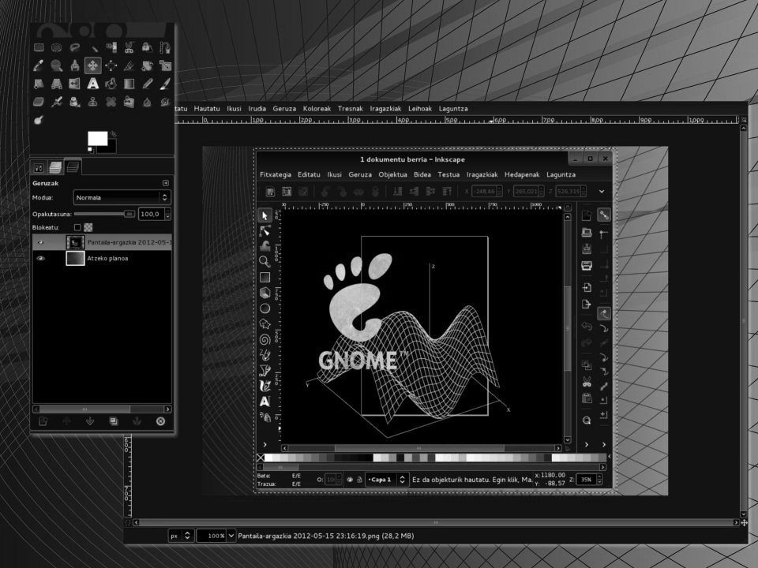
Task: Select the Inkscape Node edit tool
Action: coord(265,231)
